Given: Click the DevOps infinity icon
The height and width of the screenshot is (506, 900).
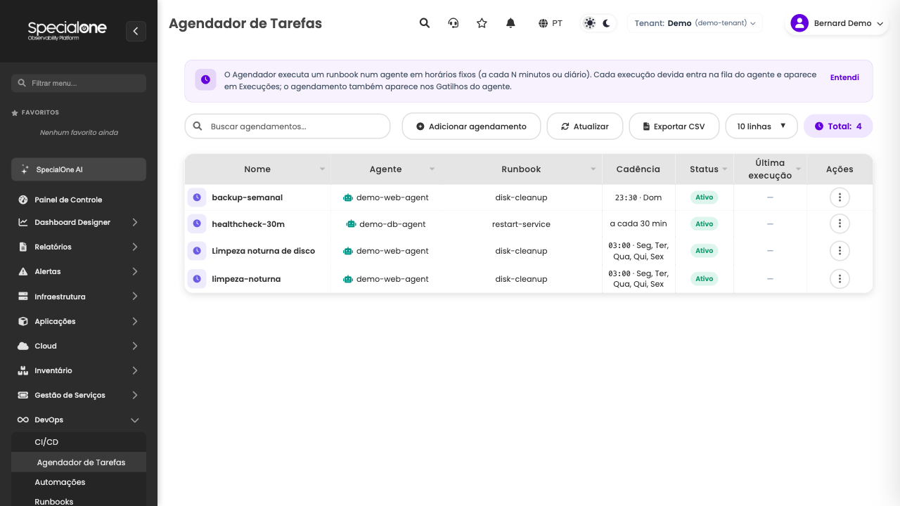Looking at the screenshot, I should (x=23, y=420).
